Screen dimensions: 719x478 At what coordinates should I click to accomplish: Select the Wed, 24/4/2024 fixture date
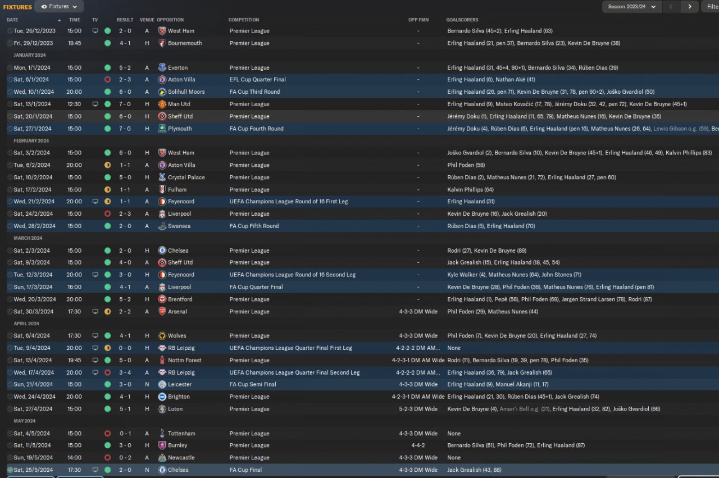pyautogui.click(x=34, y=397)
